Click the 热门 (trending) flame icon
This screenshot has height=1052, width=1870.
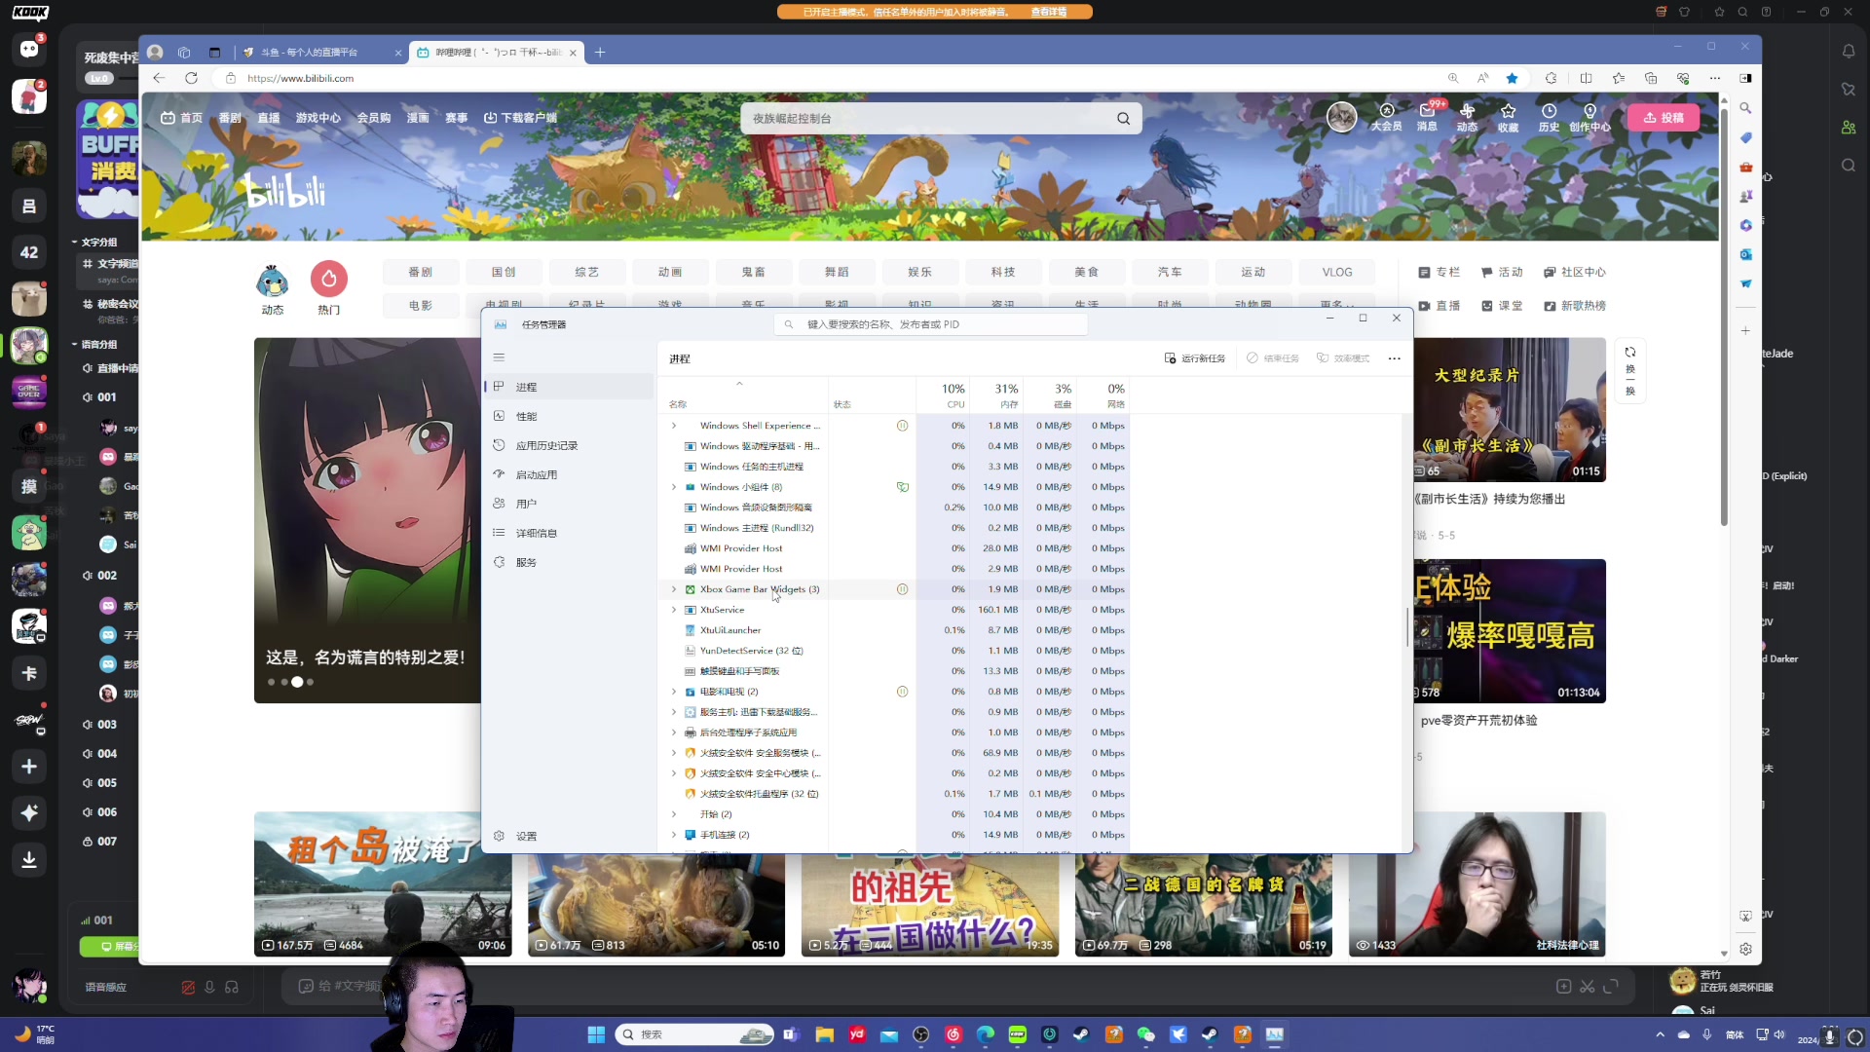pyautogui.click(x=329, y=280)
